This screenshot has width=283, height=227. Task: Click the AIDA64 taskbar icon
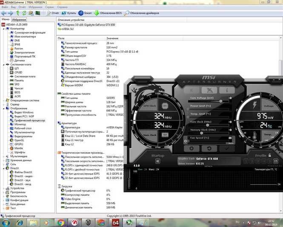(x=115, y=222)
